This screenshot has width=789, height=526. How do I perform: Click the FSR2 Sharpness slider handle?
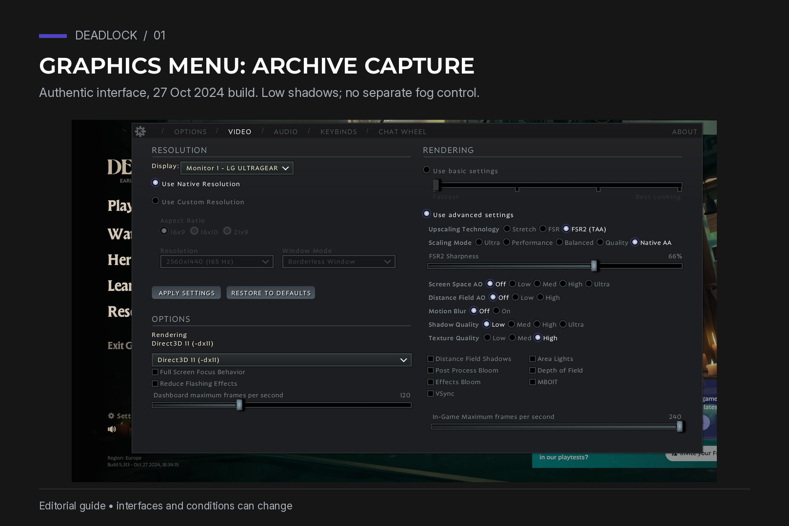click(594, 266)
